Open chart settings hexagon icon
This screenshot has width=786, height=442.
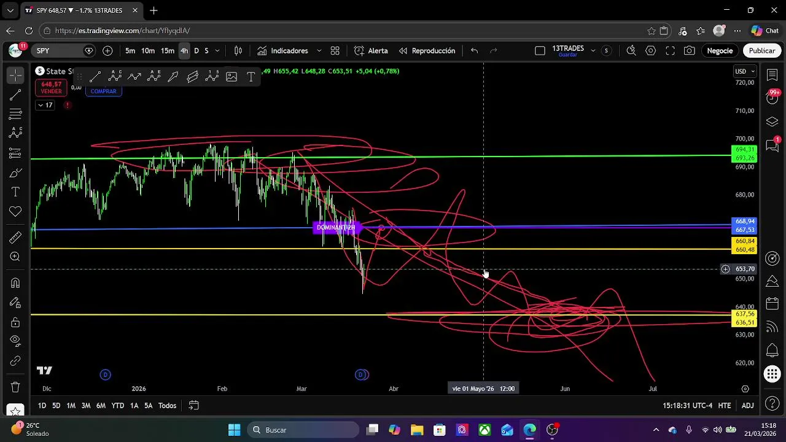[651, 51]
